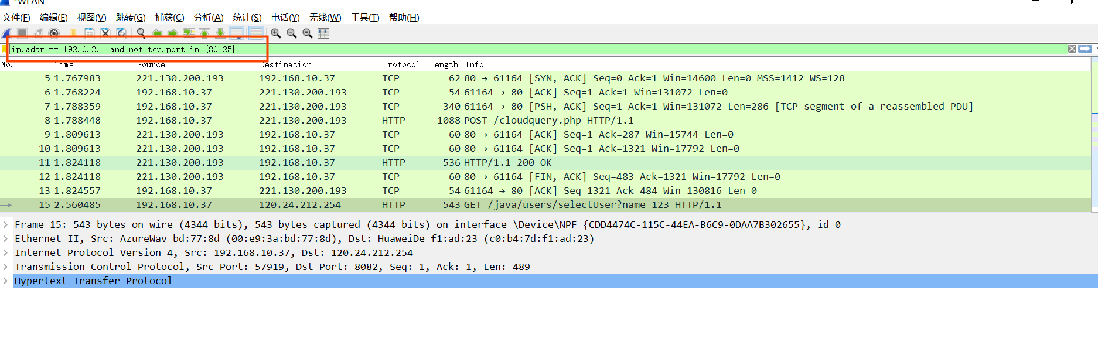Open the 跳转(G) menu
Viewport: 1098px width, 362px height.
(131, 18)
